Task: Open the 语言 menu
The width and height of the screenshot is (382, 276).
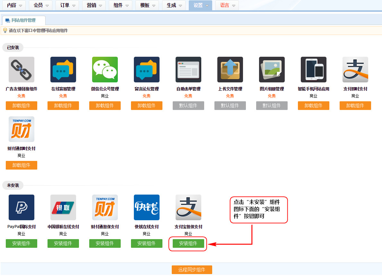Action: [x=227, y=5]
